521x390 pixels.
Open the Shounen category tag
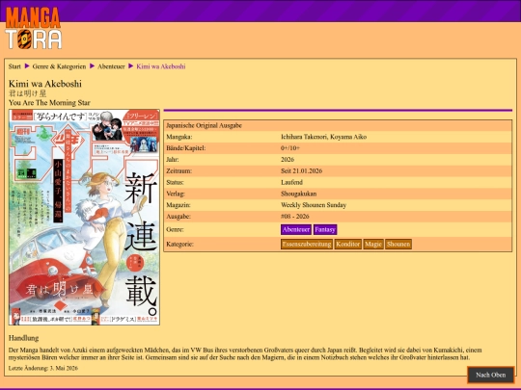point(398,244)
